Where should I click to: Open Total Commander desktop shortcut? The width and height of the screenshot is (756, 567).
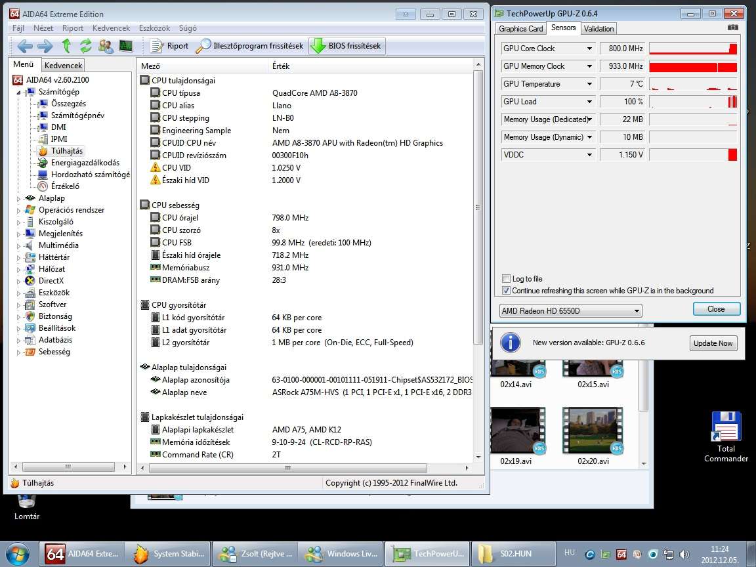[726, 436]
